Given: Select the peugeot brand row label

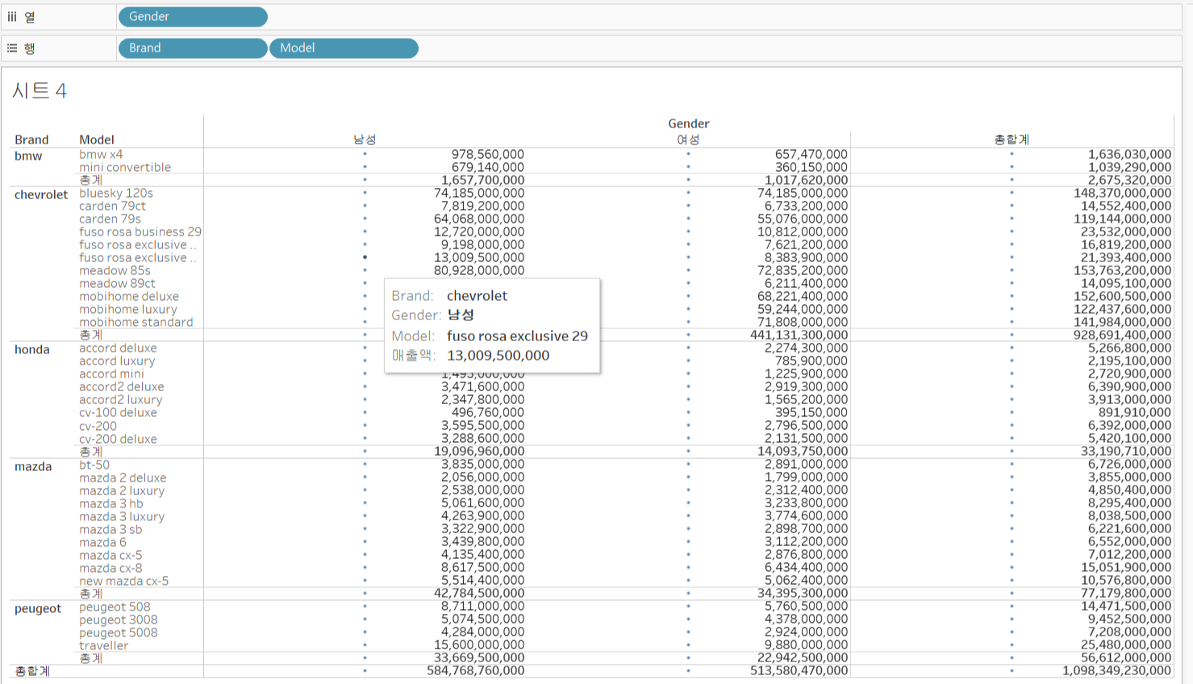Looking at the screenshot, I should point(38,608).
